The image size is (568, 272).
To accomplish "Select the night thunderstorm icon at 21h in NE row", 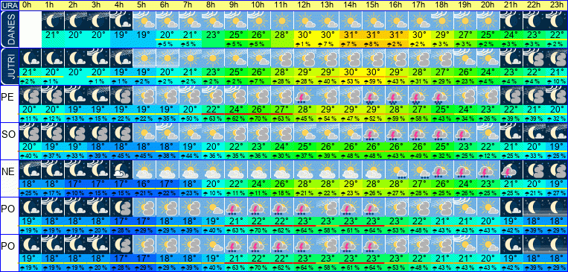I will pyautogui.click(x=511, y=170).
